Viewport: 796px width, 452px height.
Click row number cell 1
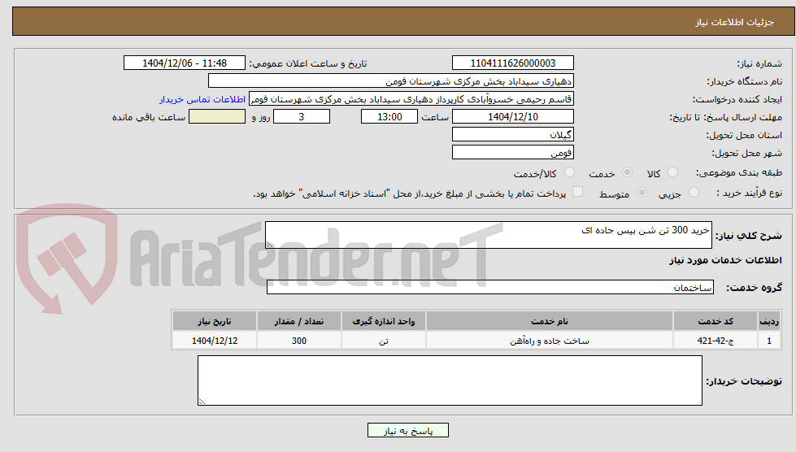[768, 341]
